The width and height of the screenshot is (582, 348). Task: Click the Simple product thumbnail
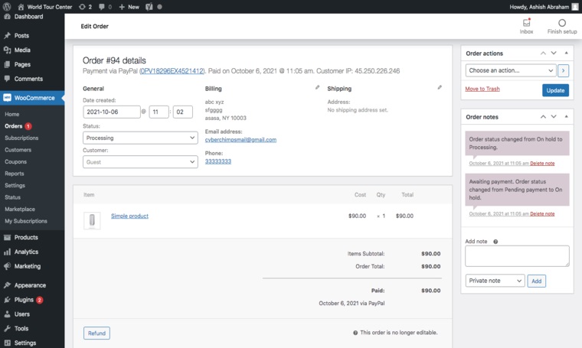(92, 221)
